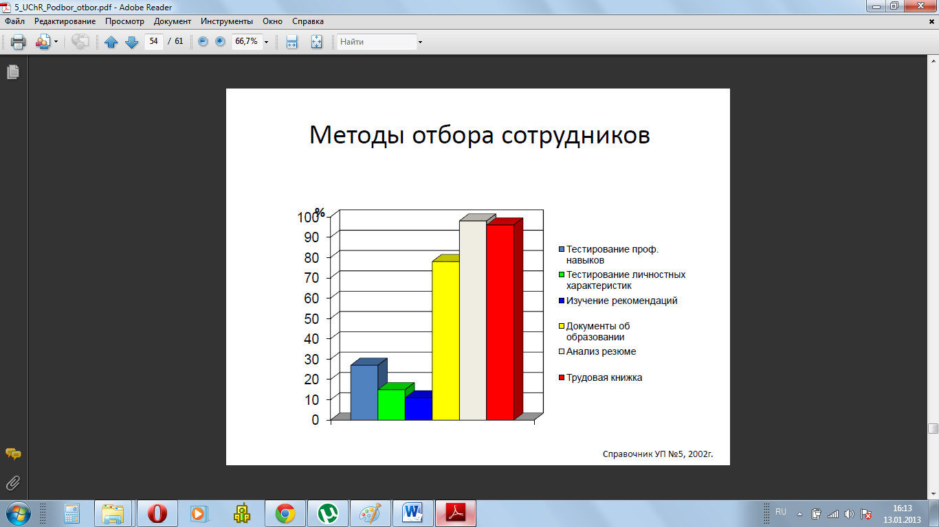
Task: Open the media player taskbar icon
Action: tap(199, 513)
